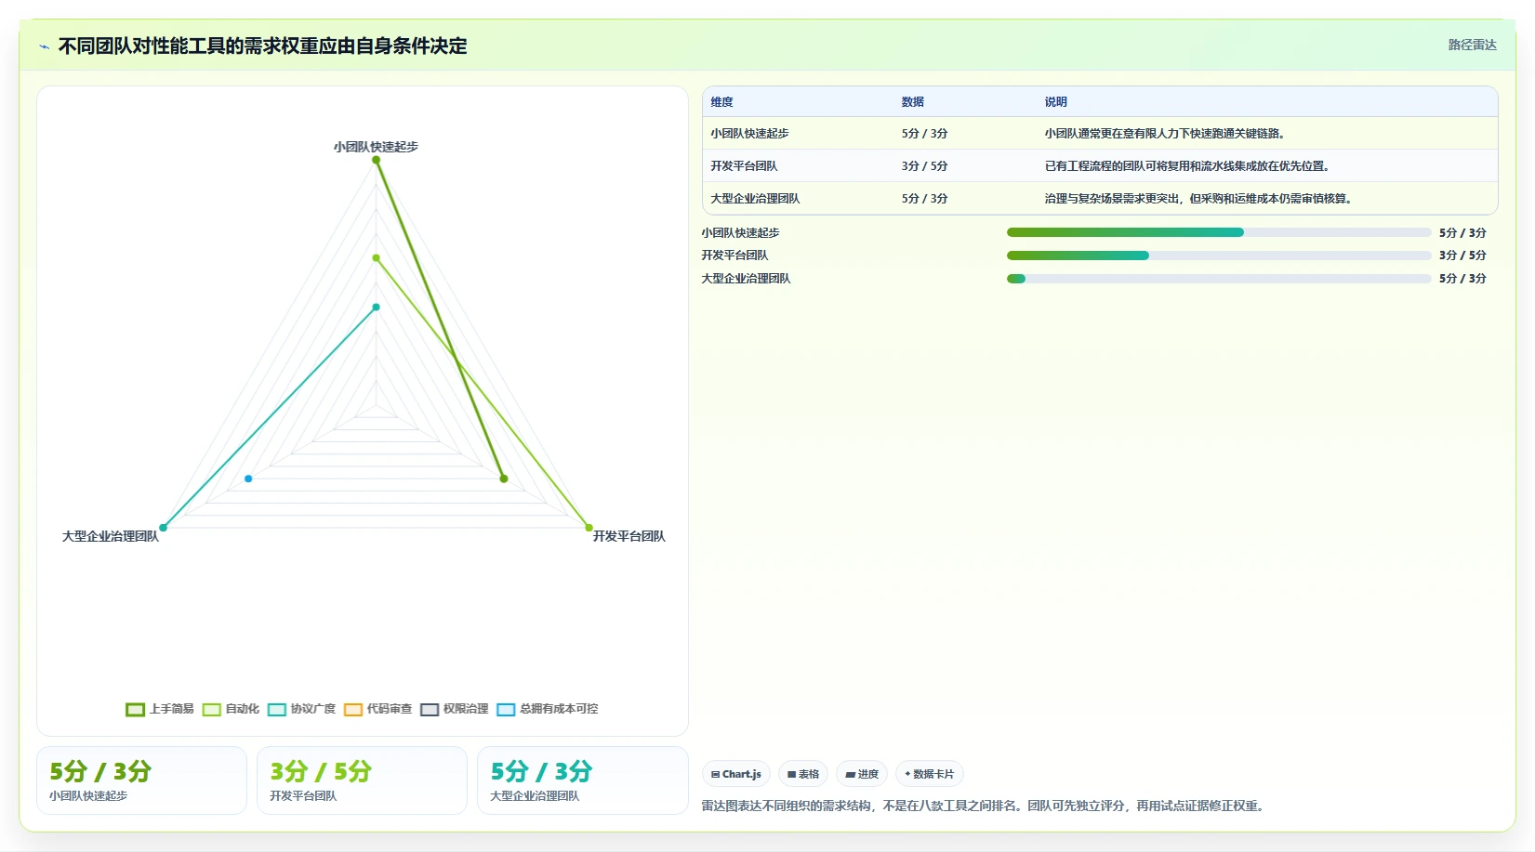This screenshot has width=1535, height=852.
Task: Click the 大型企业治理团队 progress row label
Action: tap(746, 279)
